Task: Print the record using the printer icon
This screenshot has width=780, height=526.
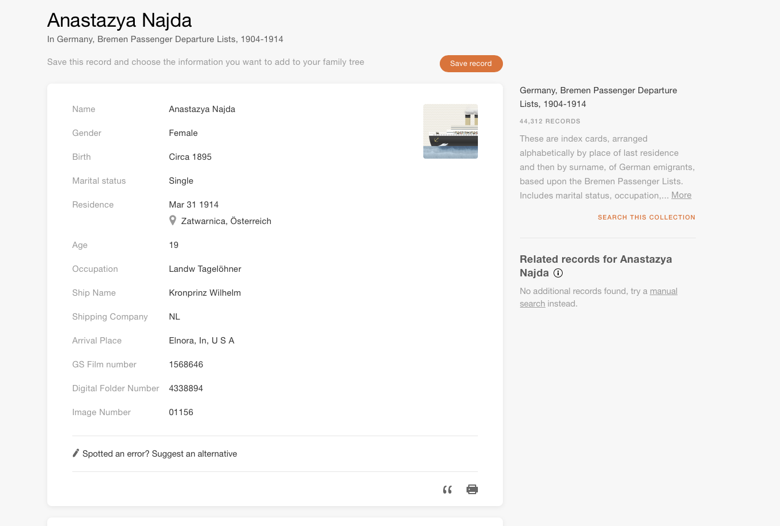Action: 472,490
